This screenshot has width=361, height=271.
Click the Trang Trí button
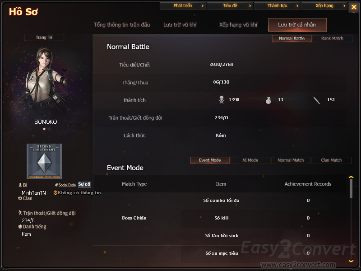[x=44, y=37]
